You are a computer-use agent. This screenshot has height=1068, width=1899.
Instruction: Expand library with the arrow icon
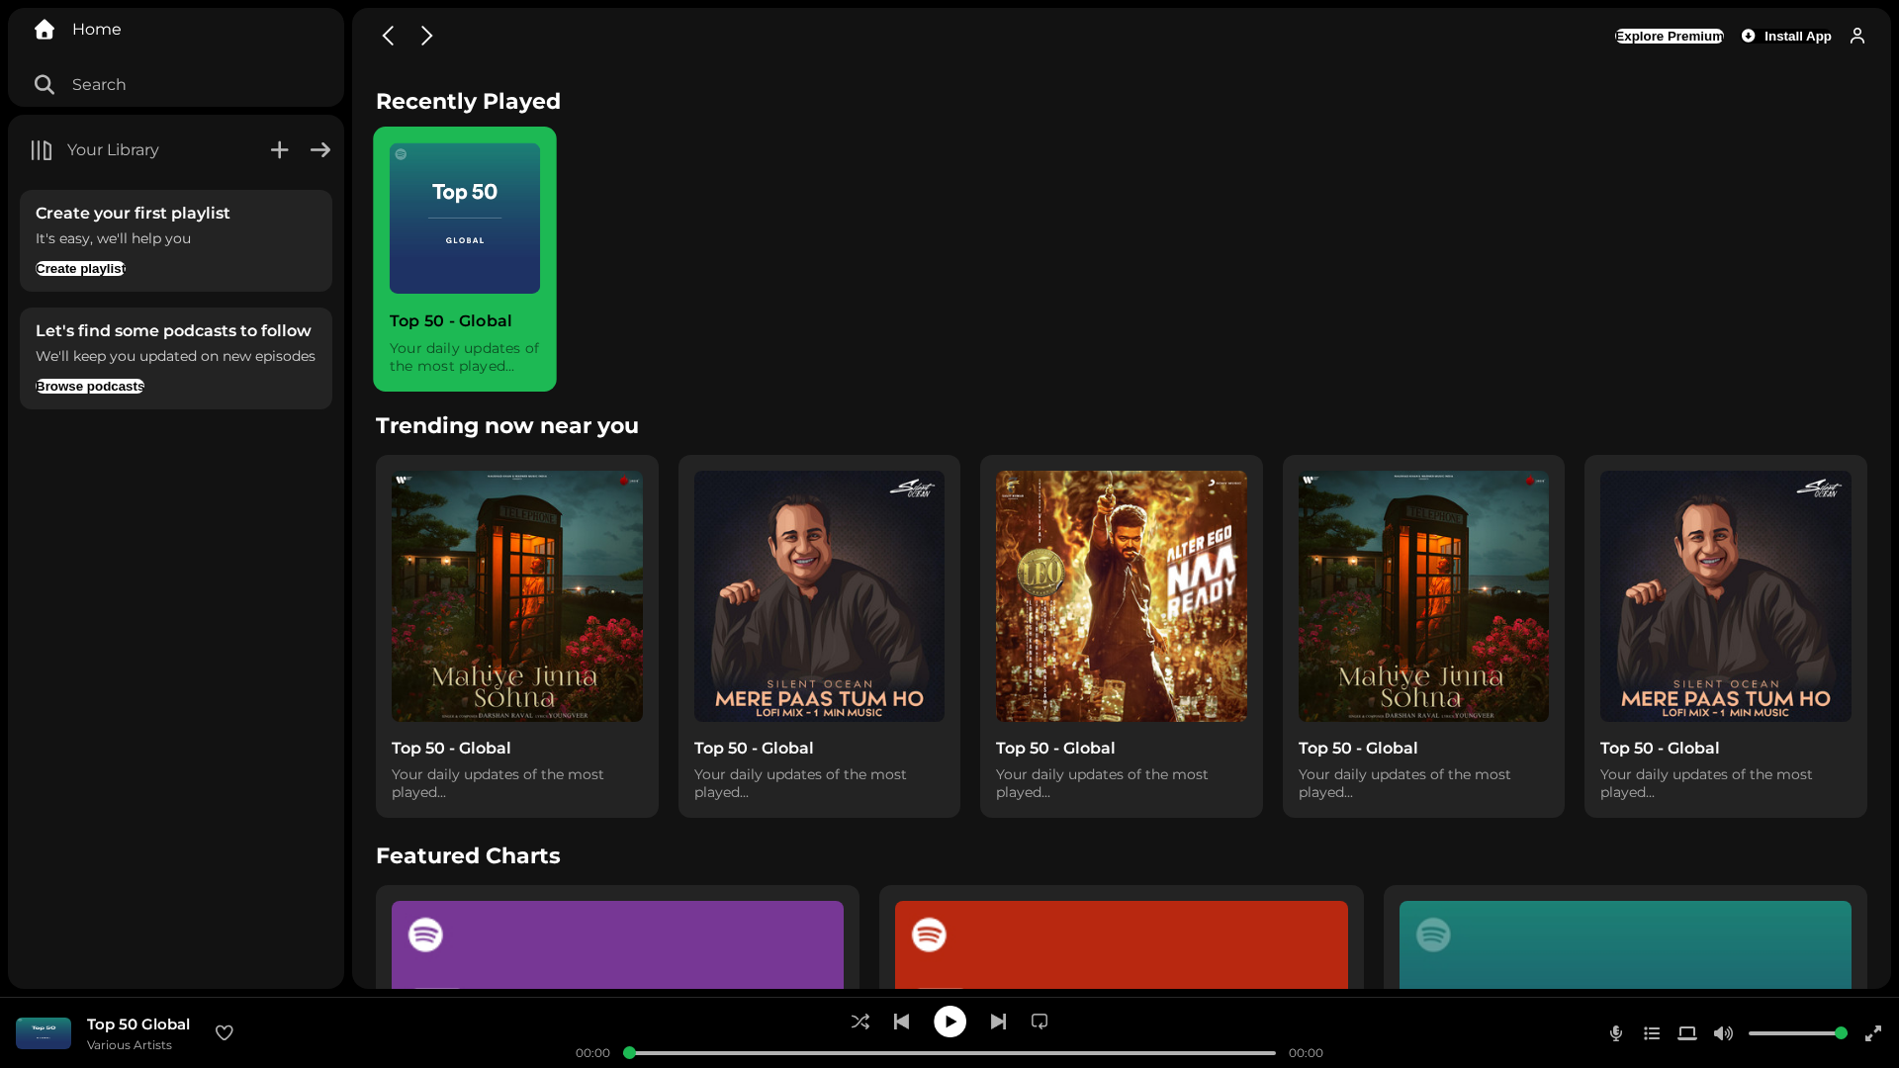320,150
